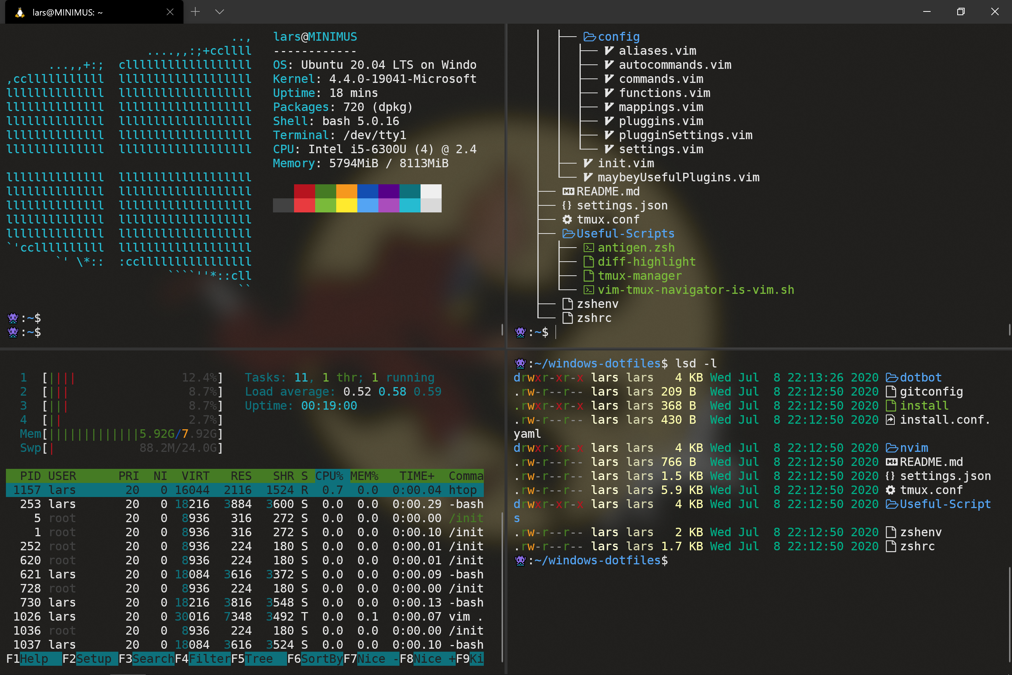
Task: Click the Load average values in htop
Action: coord(392,392)
